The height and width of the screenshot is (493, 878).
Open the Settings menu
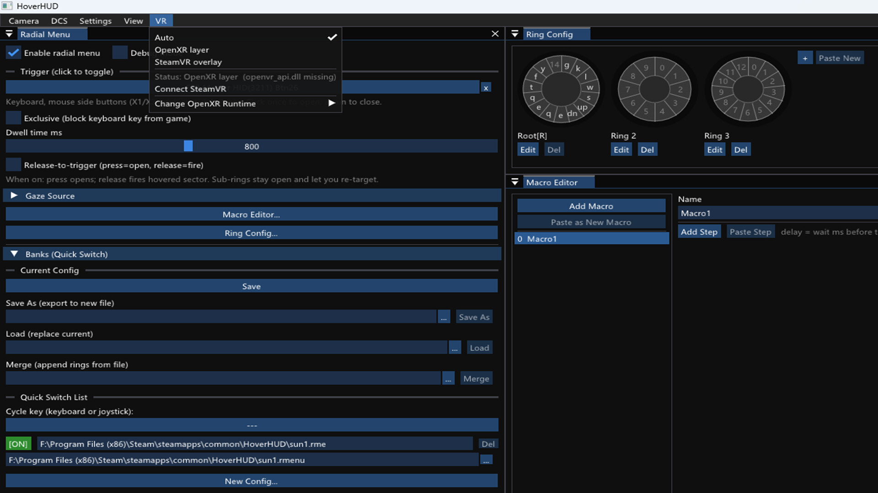coord(95,21)
